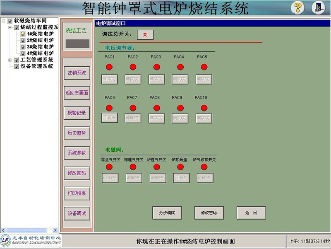Select 3#烧结电炉 in the tree
Viewport: 331px width, 249px height.
click(40, 47)
